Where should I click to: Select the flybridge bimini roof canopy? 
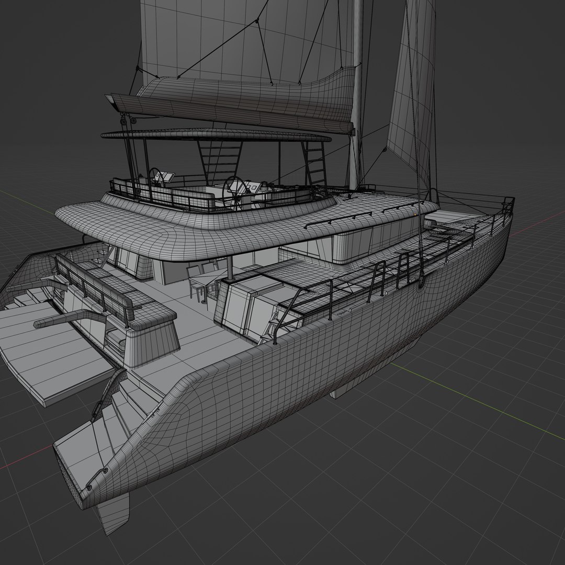[216, 135]
